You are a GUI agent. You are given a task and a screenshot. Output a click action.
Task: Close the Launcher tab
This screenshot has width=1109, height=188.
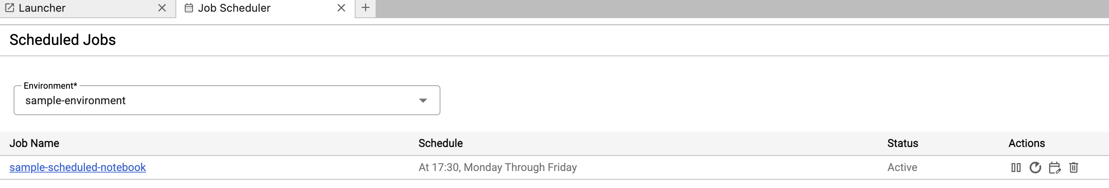162,8
